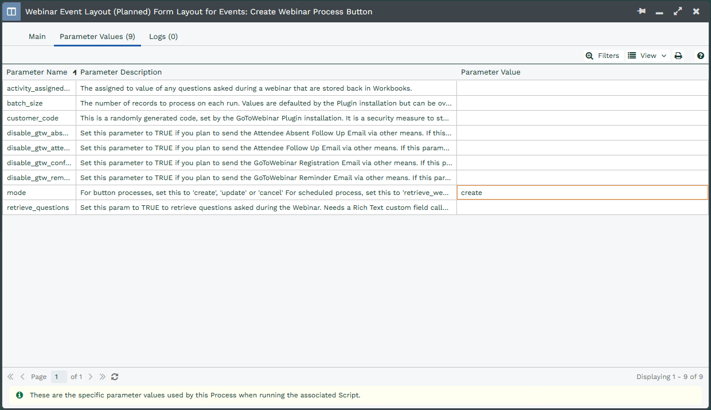Open the View dropdown menu
711x410 pixels.
click(x=647, y=56)
